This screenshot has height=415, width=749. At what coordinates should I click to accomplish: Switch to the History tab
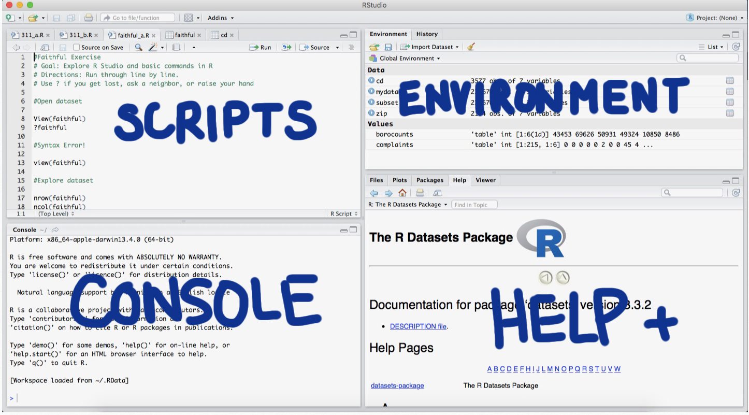[x=427, y=34]
